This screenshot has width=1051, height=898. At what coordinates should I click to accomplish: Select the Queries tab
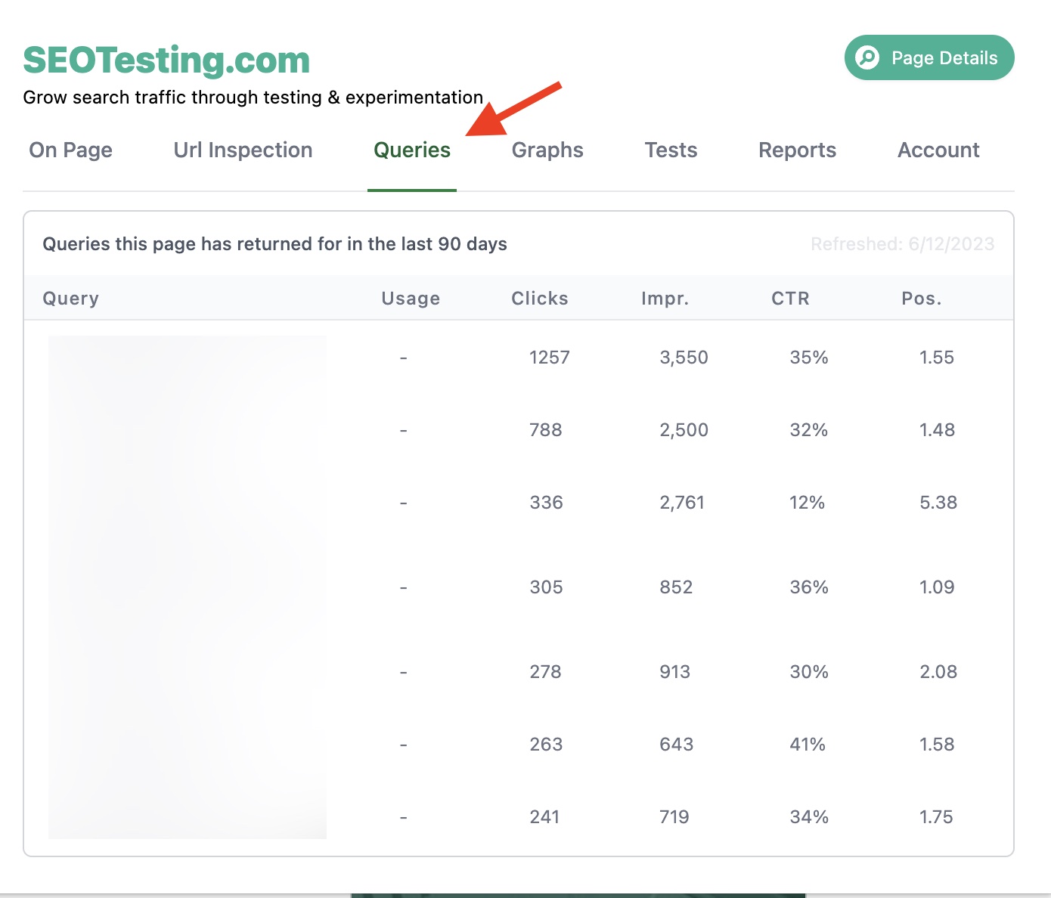coord(412,150)
